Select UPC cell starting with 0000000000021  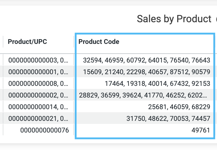click(x=38, y=118)
